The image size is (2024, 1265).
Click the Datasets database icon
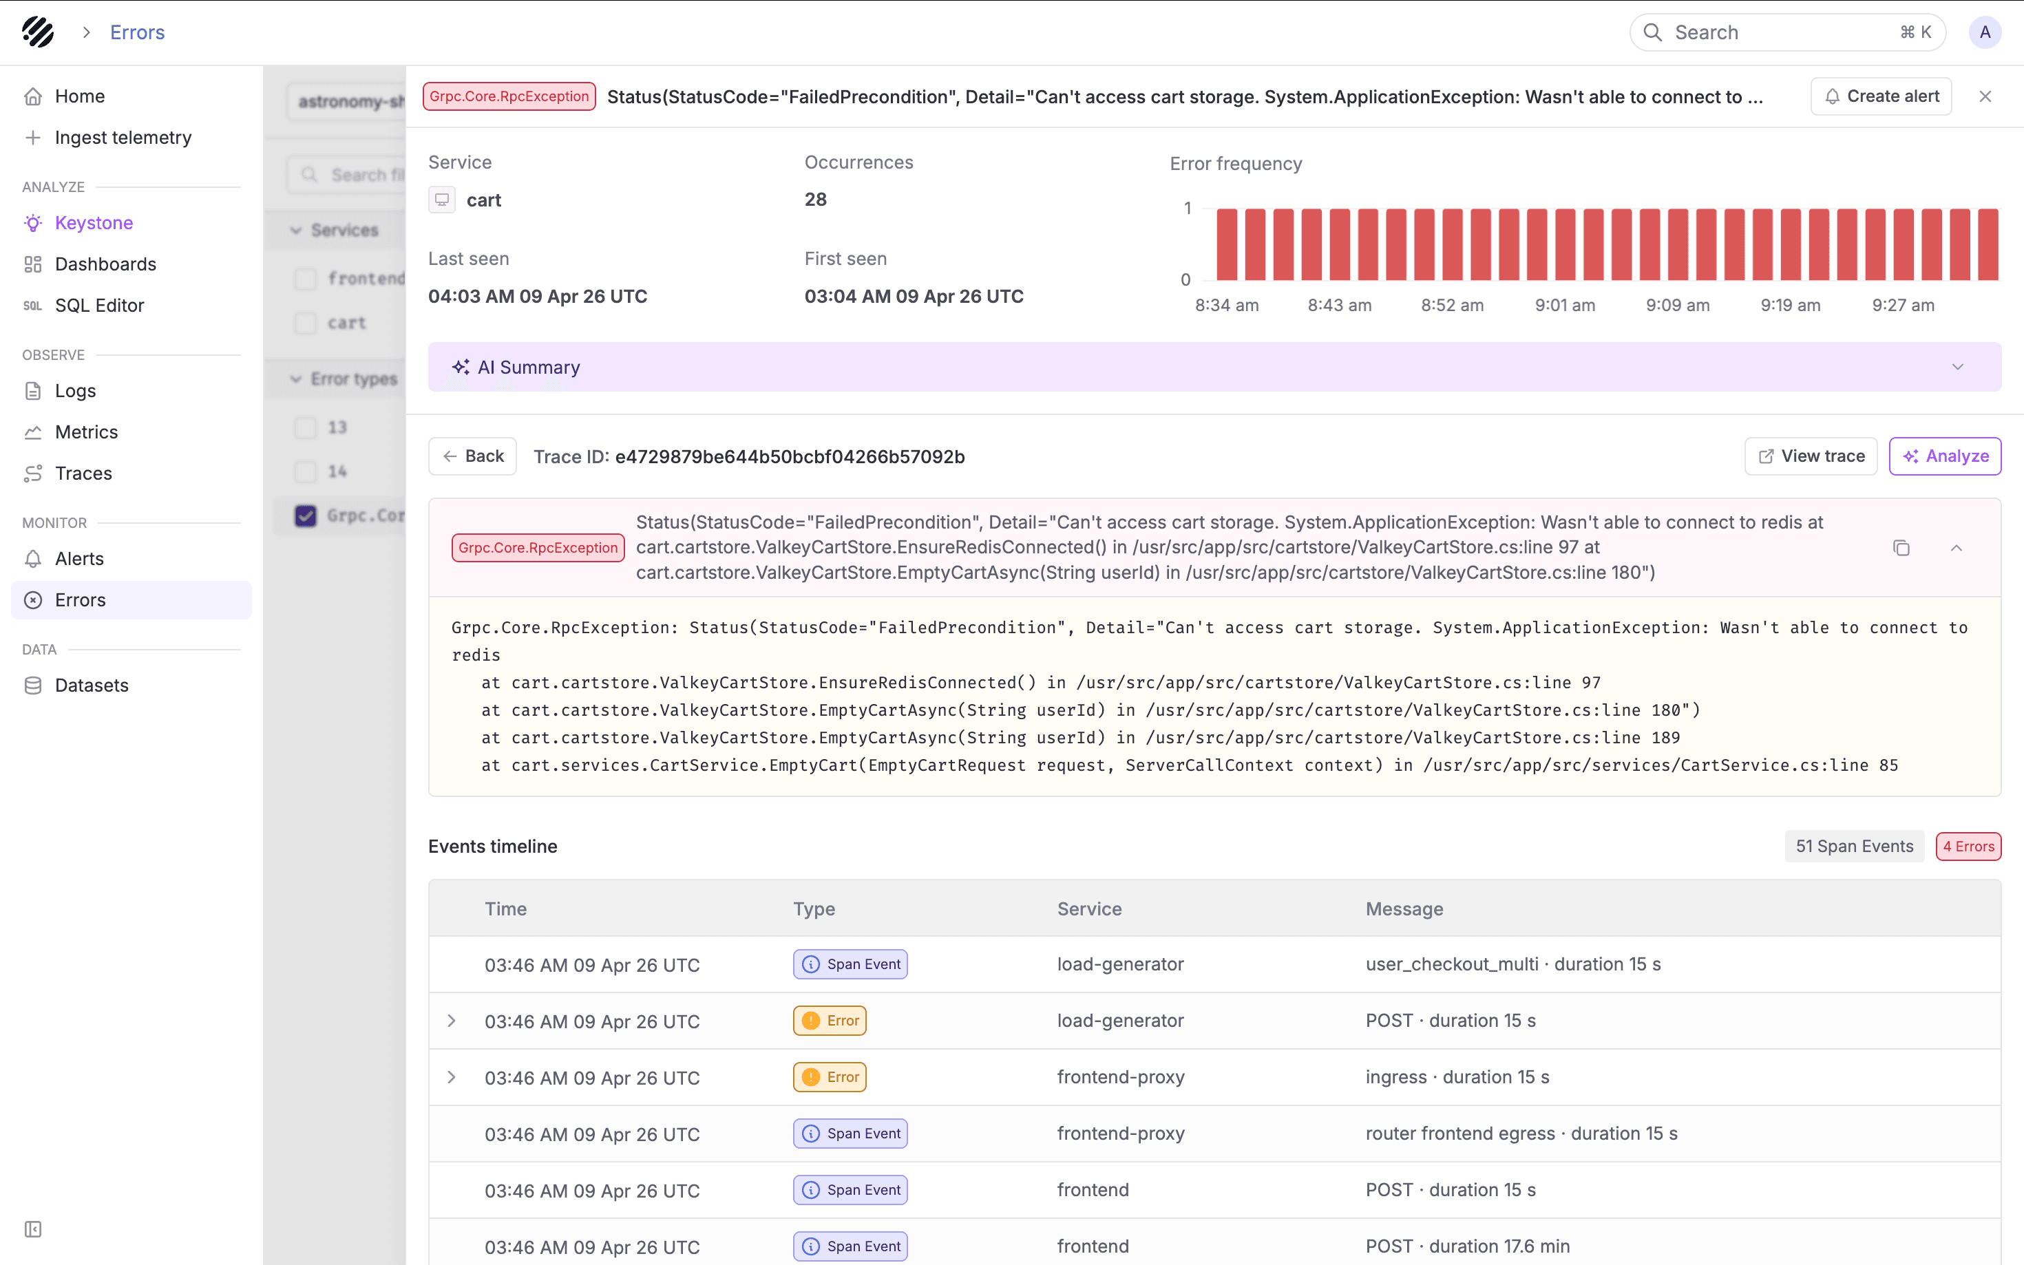click(x=32, y=685)
